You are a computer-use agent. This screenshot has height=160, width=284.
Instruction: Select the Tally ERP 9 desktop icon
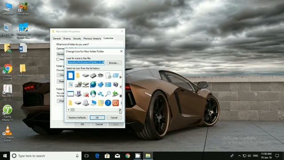pos(8,91)
